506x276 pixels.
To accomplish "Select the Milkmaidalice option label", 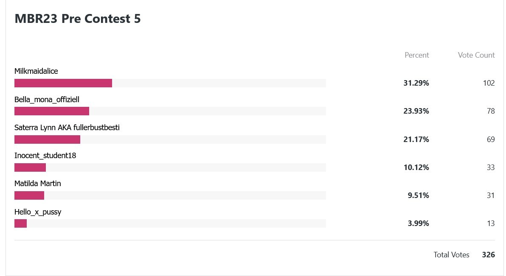I will pyautogui.click(x=36, y=71).
